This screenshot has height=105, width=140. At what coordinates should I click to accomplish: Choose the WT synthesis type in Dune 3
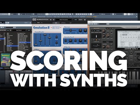pos(96,40)
